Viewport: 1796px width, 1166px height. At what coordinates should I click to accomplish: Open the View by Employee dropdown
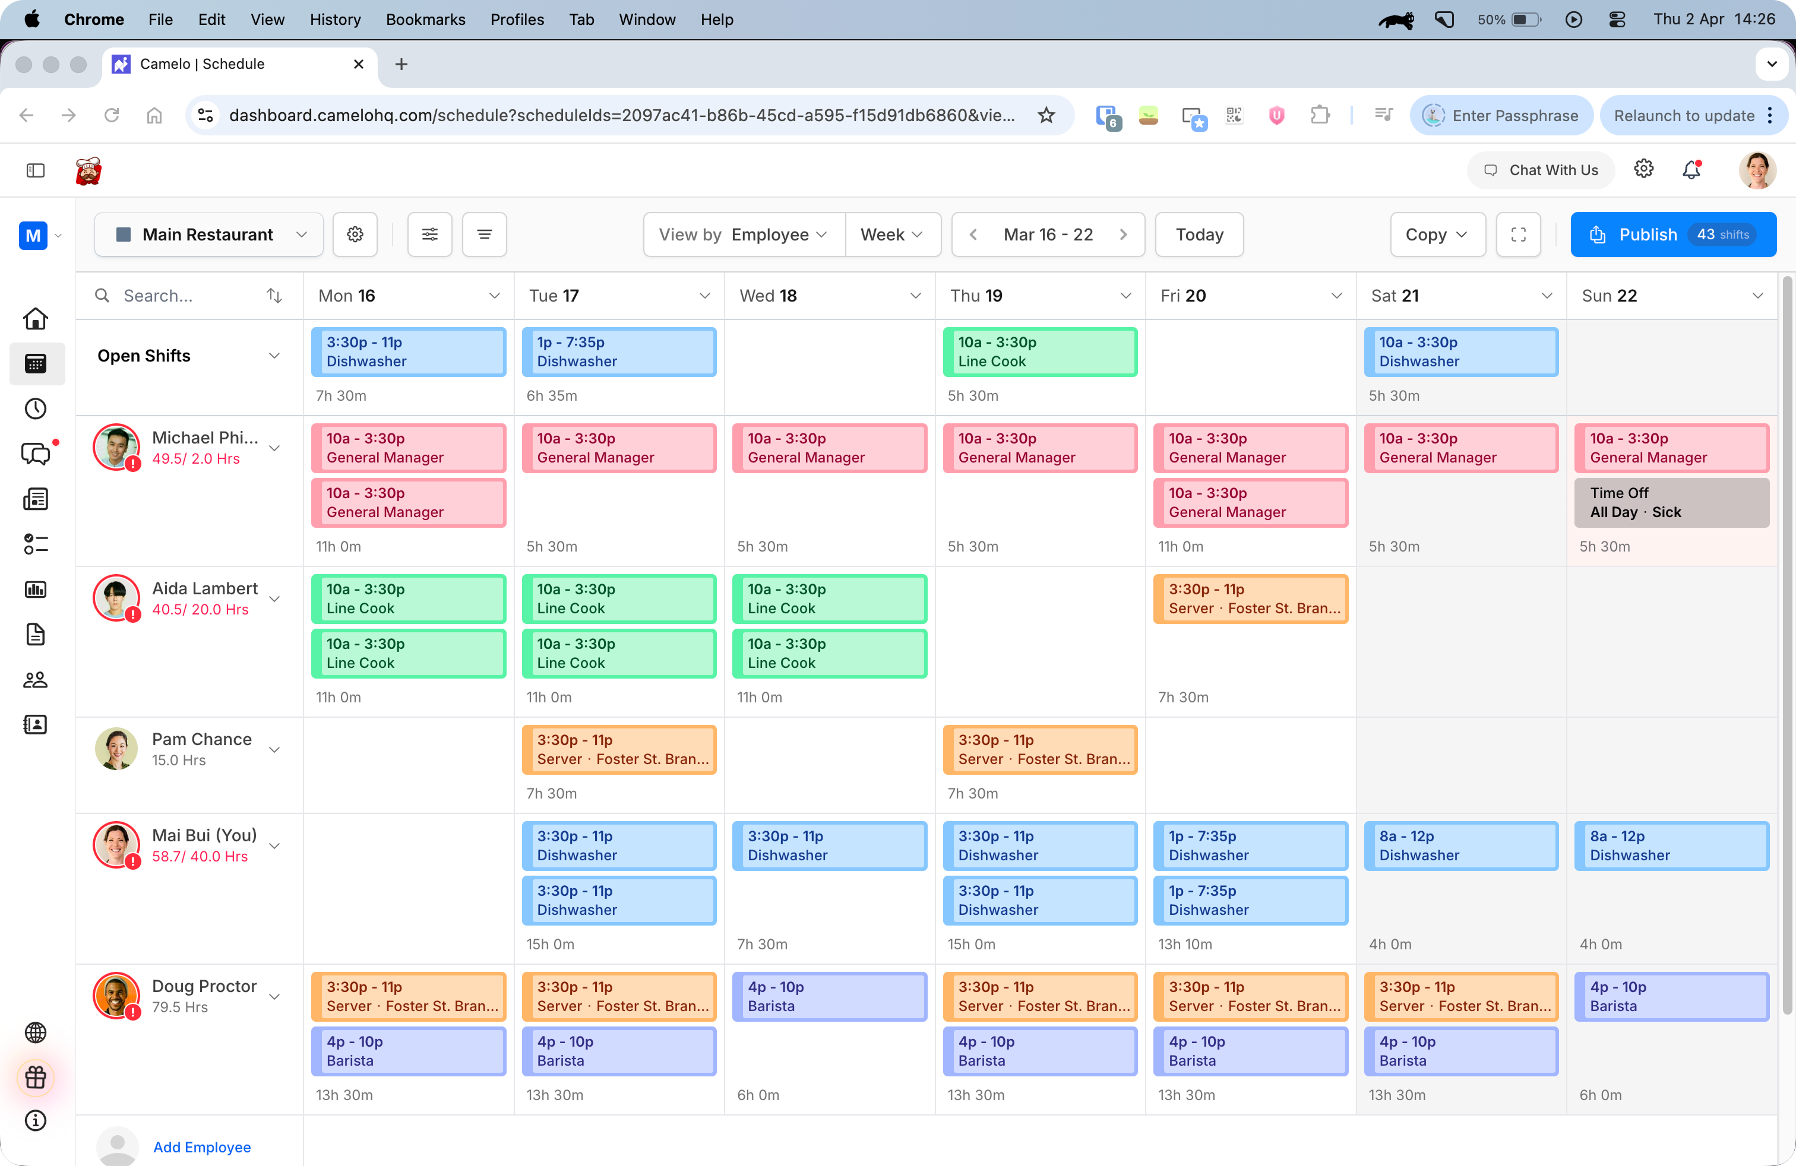click(744, 235)
